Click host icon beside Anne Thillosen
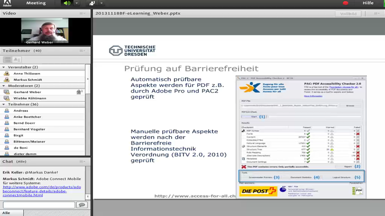 point(7,74)
